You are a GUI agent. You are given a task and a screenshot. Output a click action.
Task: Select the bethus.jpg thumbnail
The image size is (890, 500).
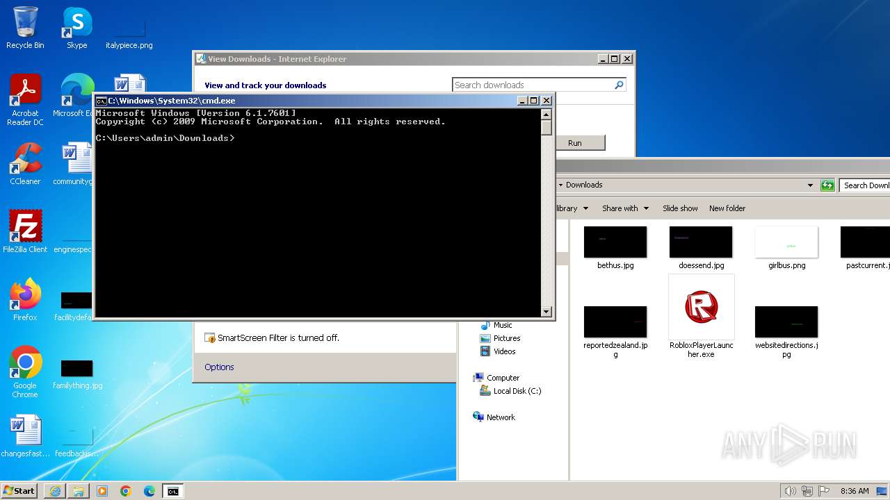(615, 248)
